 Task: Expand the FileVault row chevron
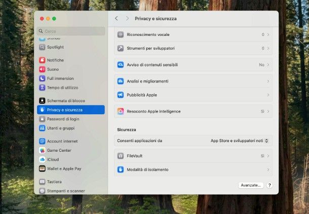pyautogui.click(x=268, y=156)
